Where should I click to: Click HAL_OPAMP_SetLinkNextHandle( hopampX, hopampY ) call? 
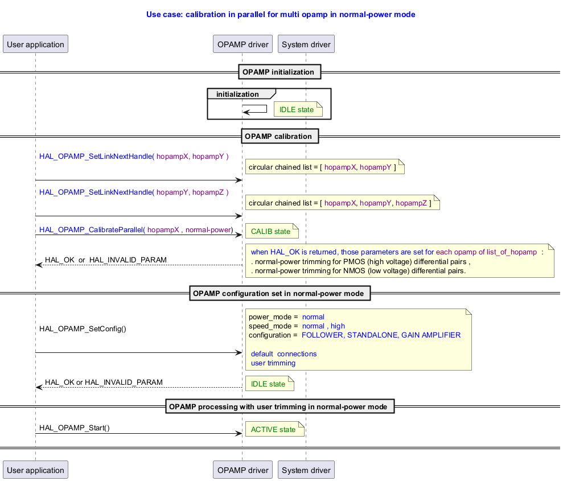(x=134, y=157)
